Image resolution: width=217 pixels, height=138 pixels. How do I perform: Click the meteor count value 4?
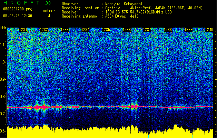pos(49,16)
